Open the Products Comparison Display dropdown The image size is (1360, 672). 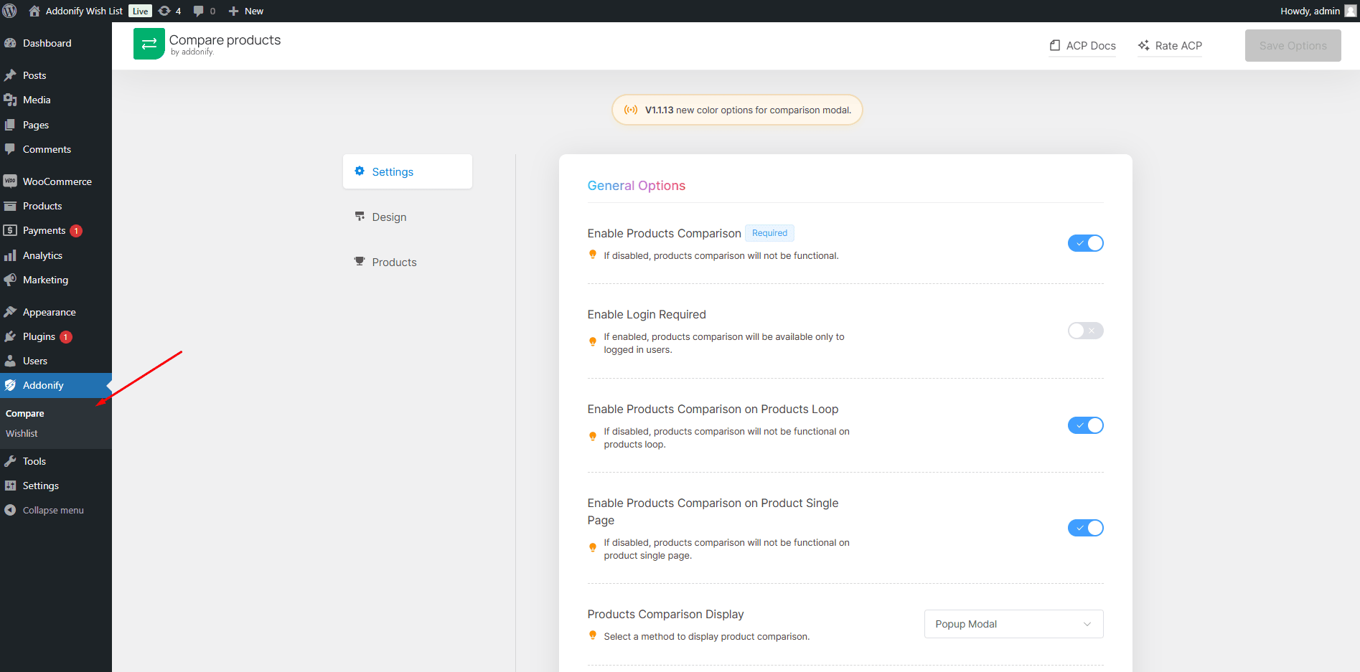point(1013,624)
